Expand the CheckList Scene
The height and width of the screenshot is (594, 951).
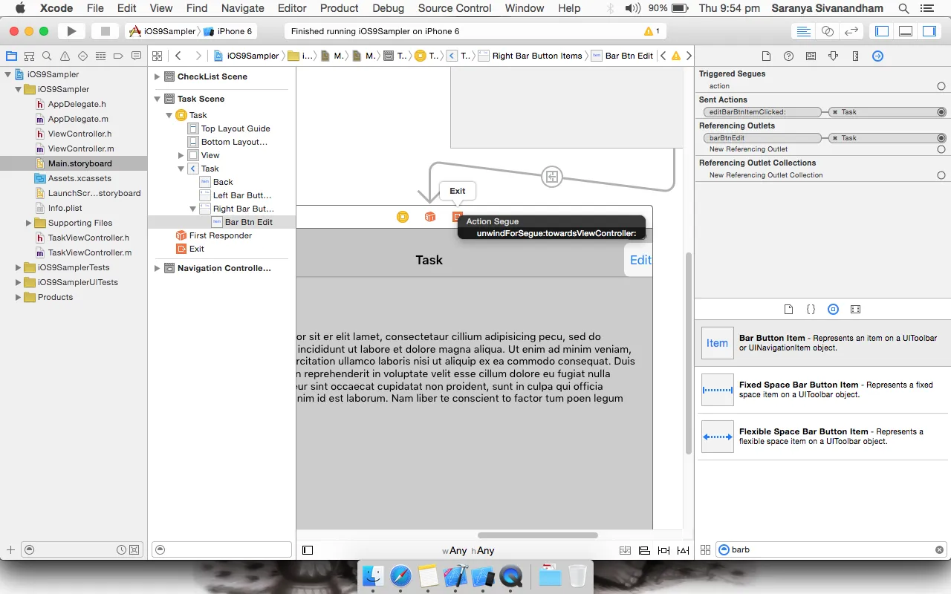[x=158, y=76]
